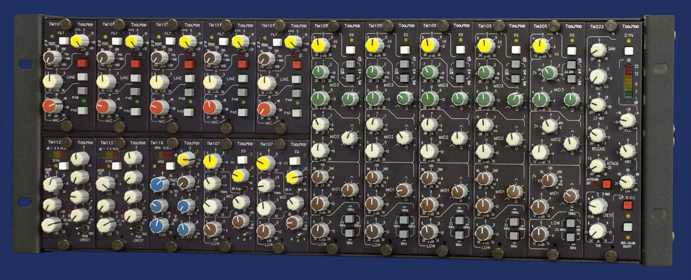Push the red O/P TO S-C button
This screenshot has width=691, height=280.
627,205
